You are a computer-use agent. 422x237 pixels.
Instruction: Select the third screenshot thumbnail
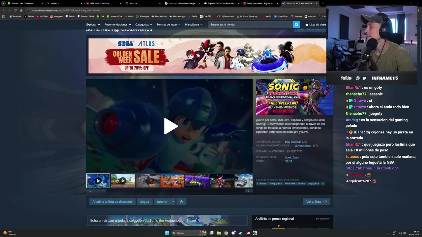tap(147, 181)
